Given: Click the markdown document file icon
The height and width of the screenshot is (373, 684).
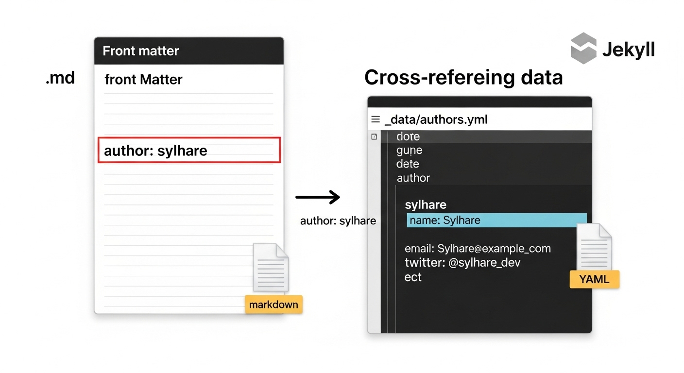Looking at the screenshot, I should 271,268.
